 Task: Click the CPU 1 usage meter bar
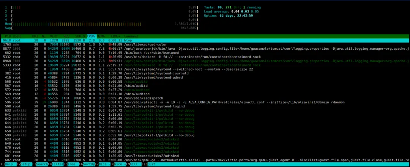pyautogui.click(x=101, y=8)
